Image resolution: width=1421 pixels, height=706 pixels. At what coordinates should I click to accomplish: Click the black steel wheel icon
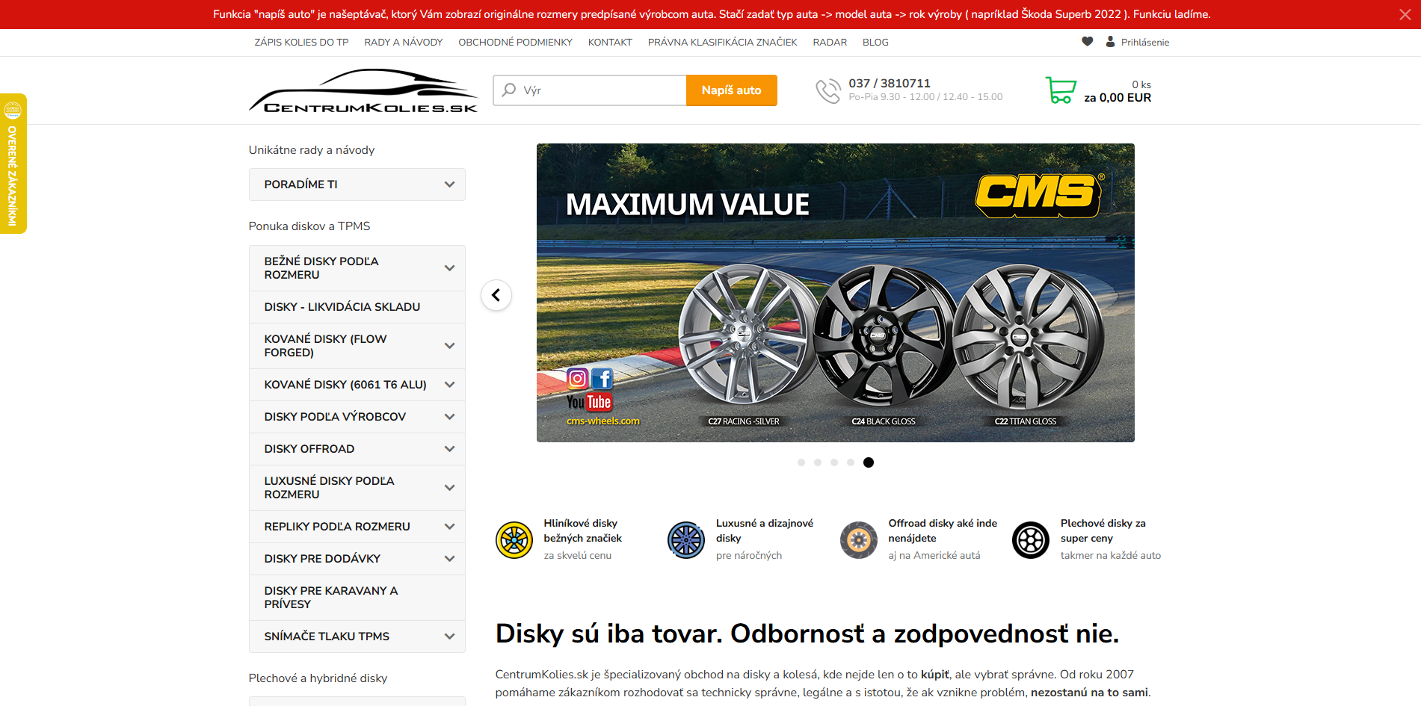pyautogui.click(x=1031, y=540)
